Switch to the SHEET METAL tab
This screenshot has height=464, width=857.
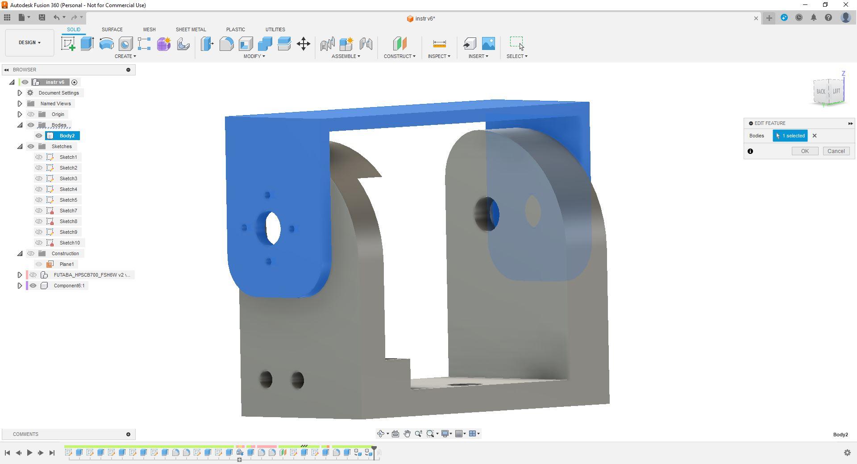coord(191,29)
